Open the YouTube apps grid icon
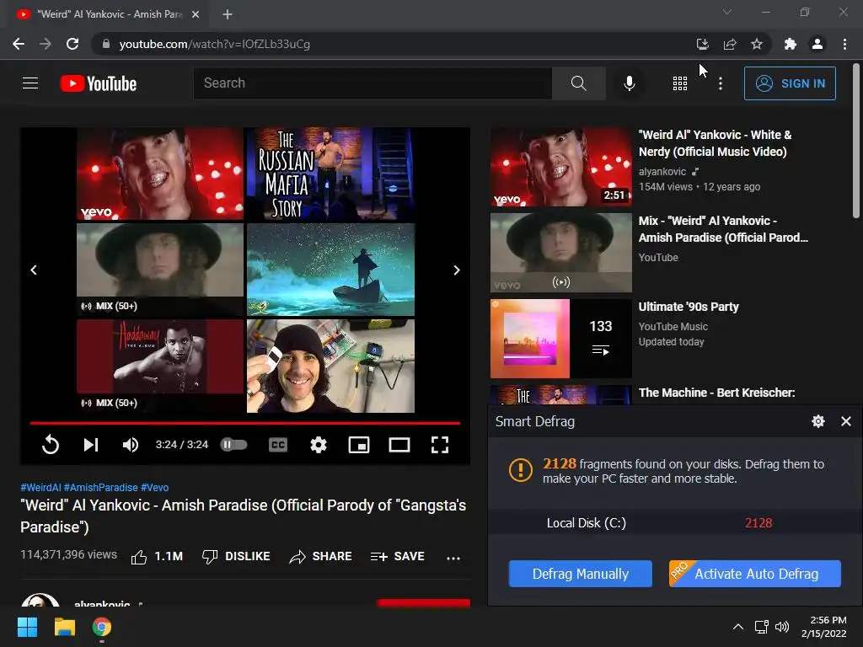This screenshot has height=647, width=863. point(680,83)
